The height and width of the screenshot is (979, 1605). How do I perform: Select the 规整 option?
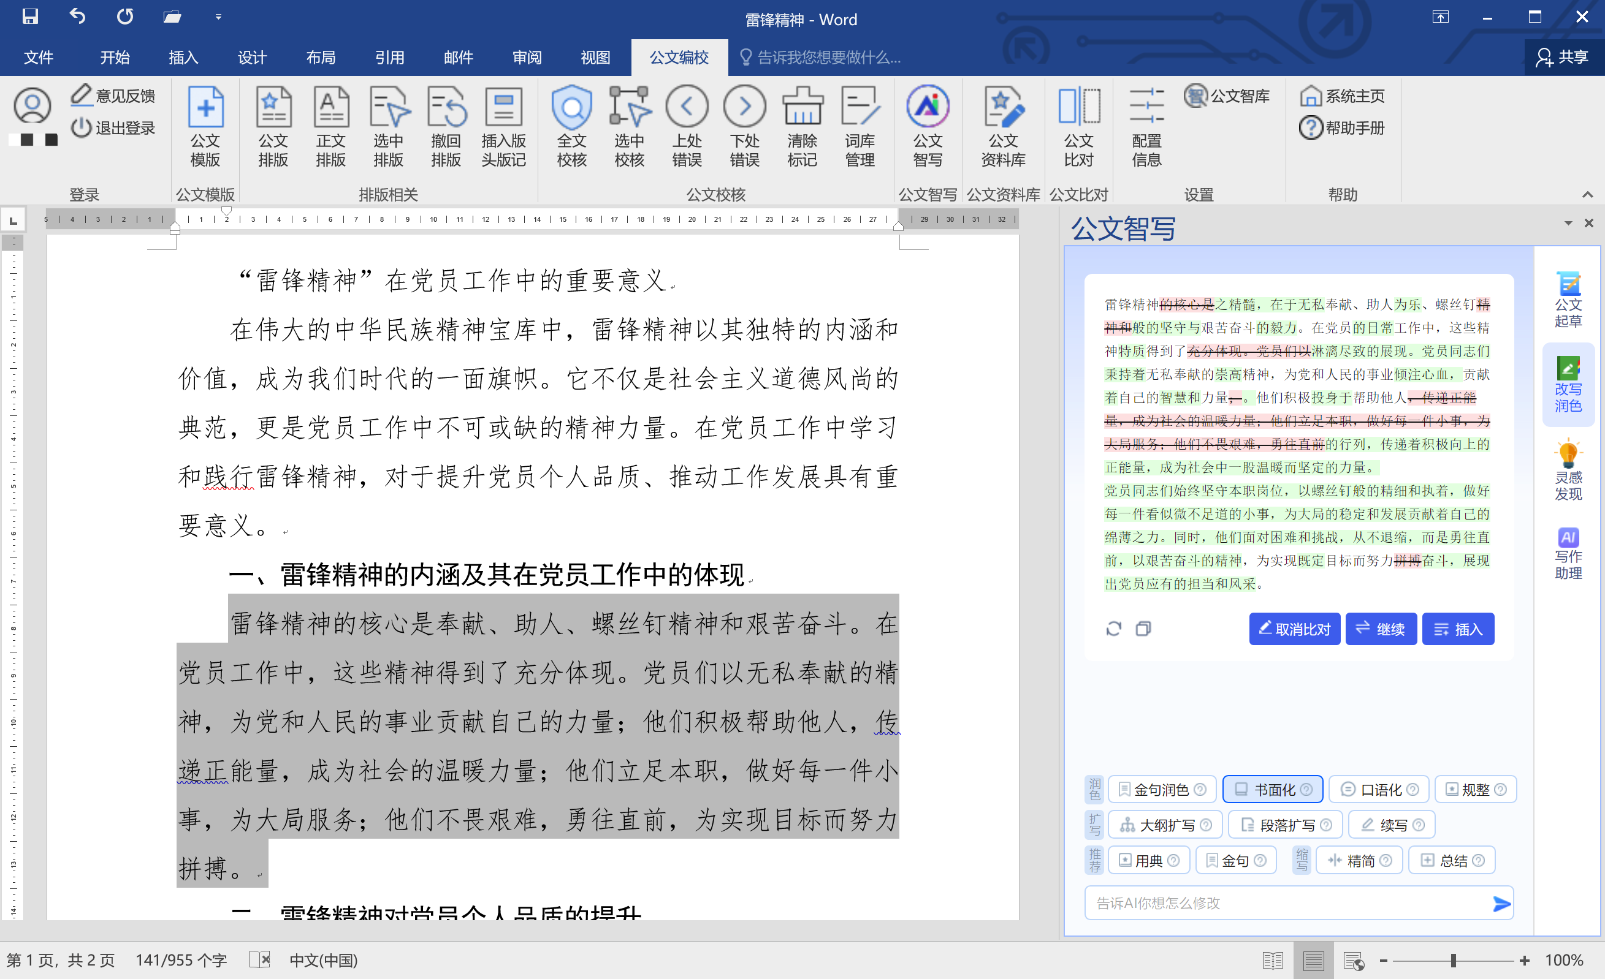pyautogui.click(x=1476, y=790)
